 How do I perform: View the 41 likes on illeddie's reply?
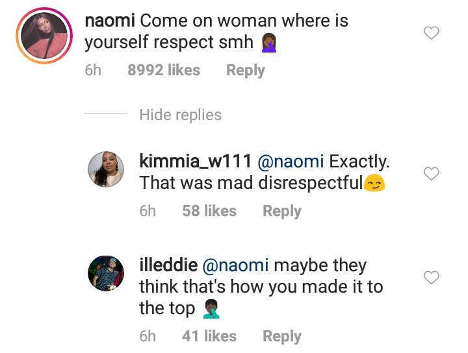click(x=209, y=336)
